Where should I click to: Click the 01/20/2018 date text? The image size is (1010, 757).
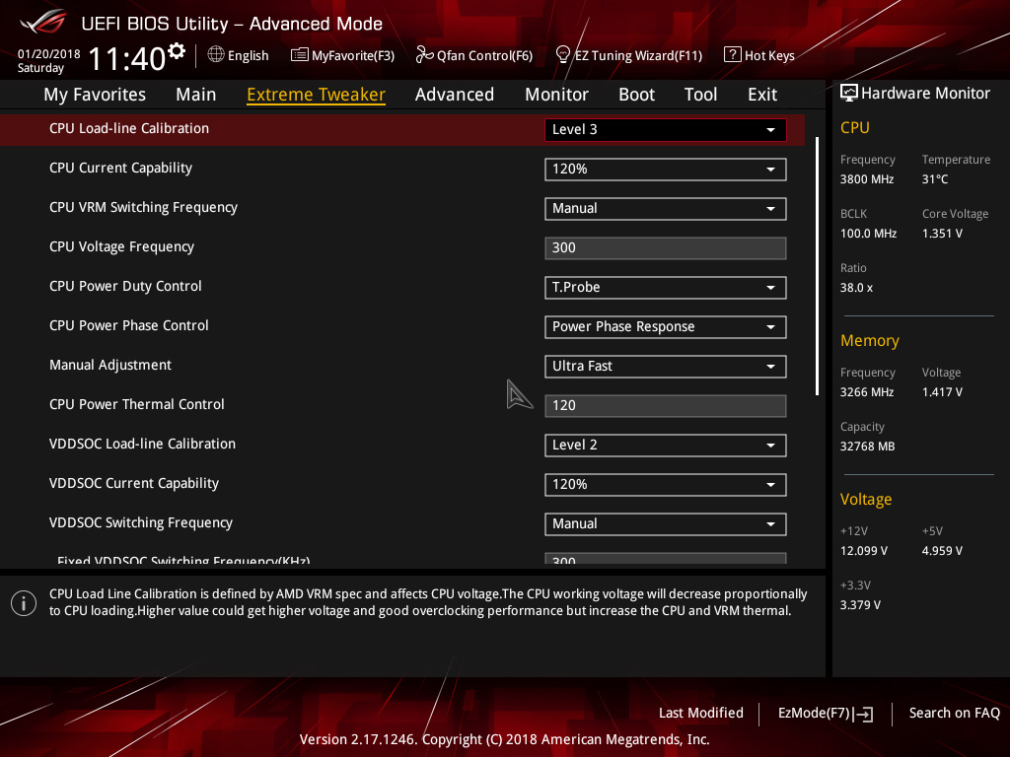coord(48,54)
